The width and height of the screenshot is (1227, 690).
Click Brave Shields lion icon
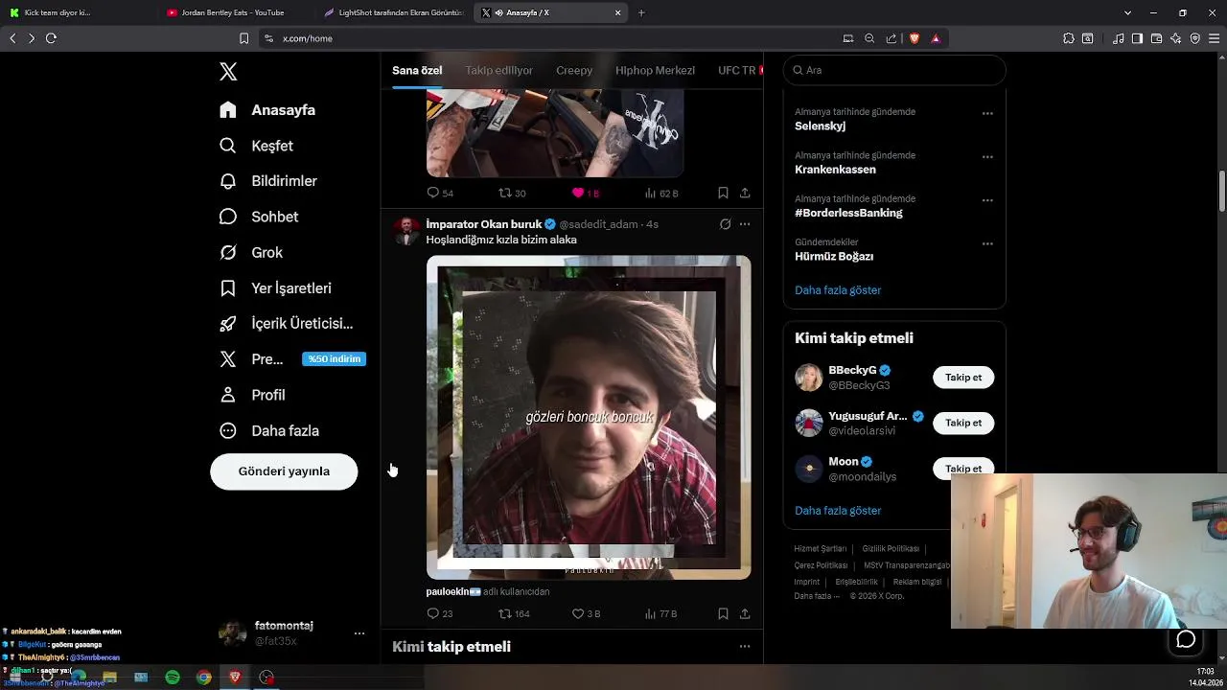pos(914,38)
